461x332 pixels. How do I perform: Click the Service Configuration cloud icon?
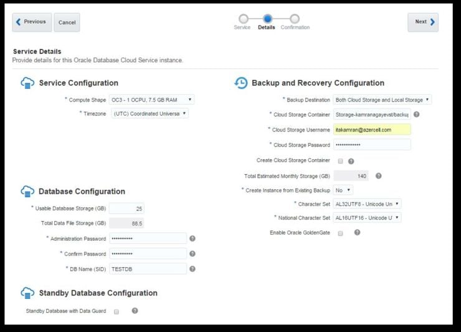(27, 83)
